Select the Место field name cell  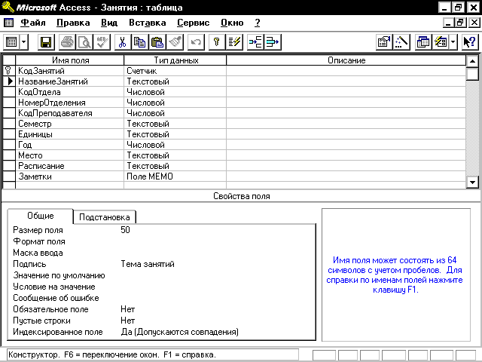69,155
